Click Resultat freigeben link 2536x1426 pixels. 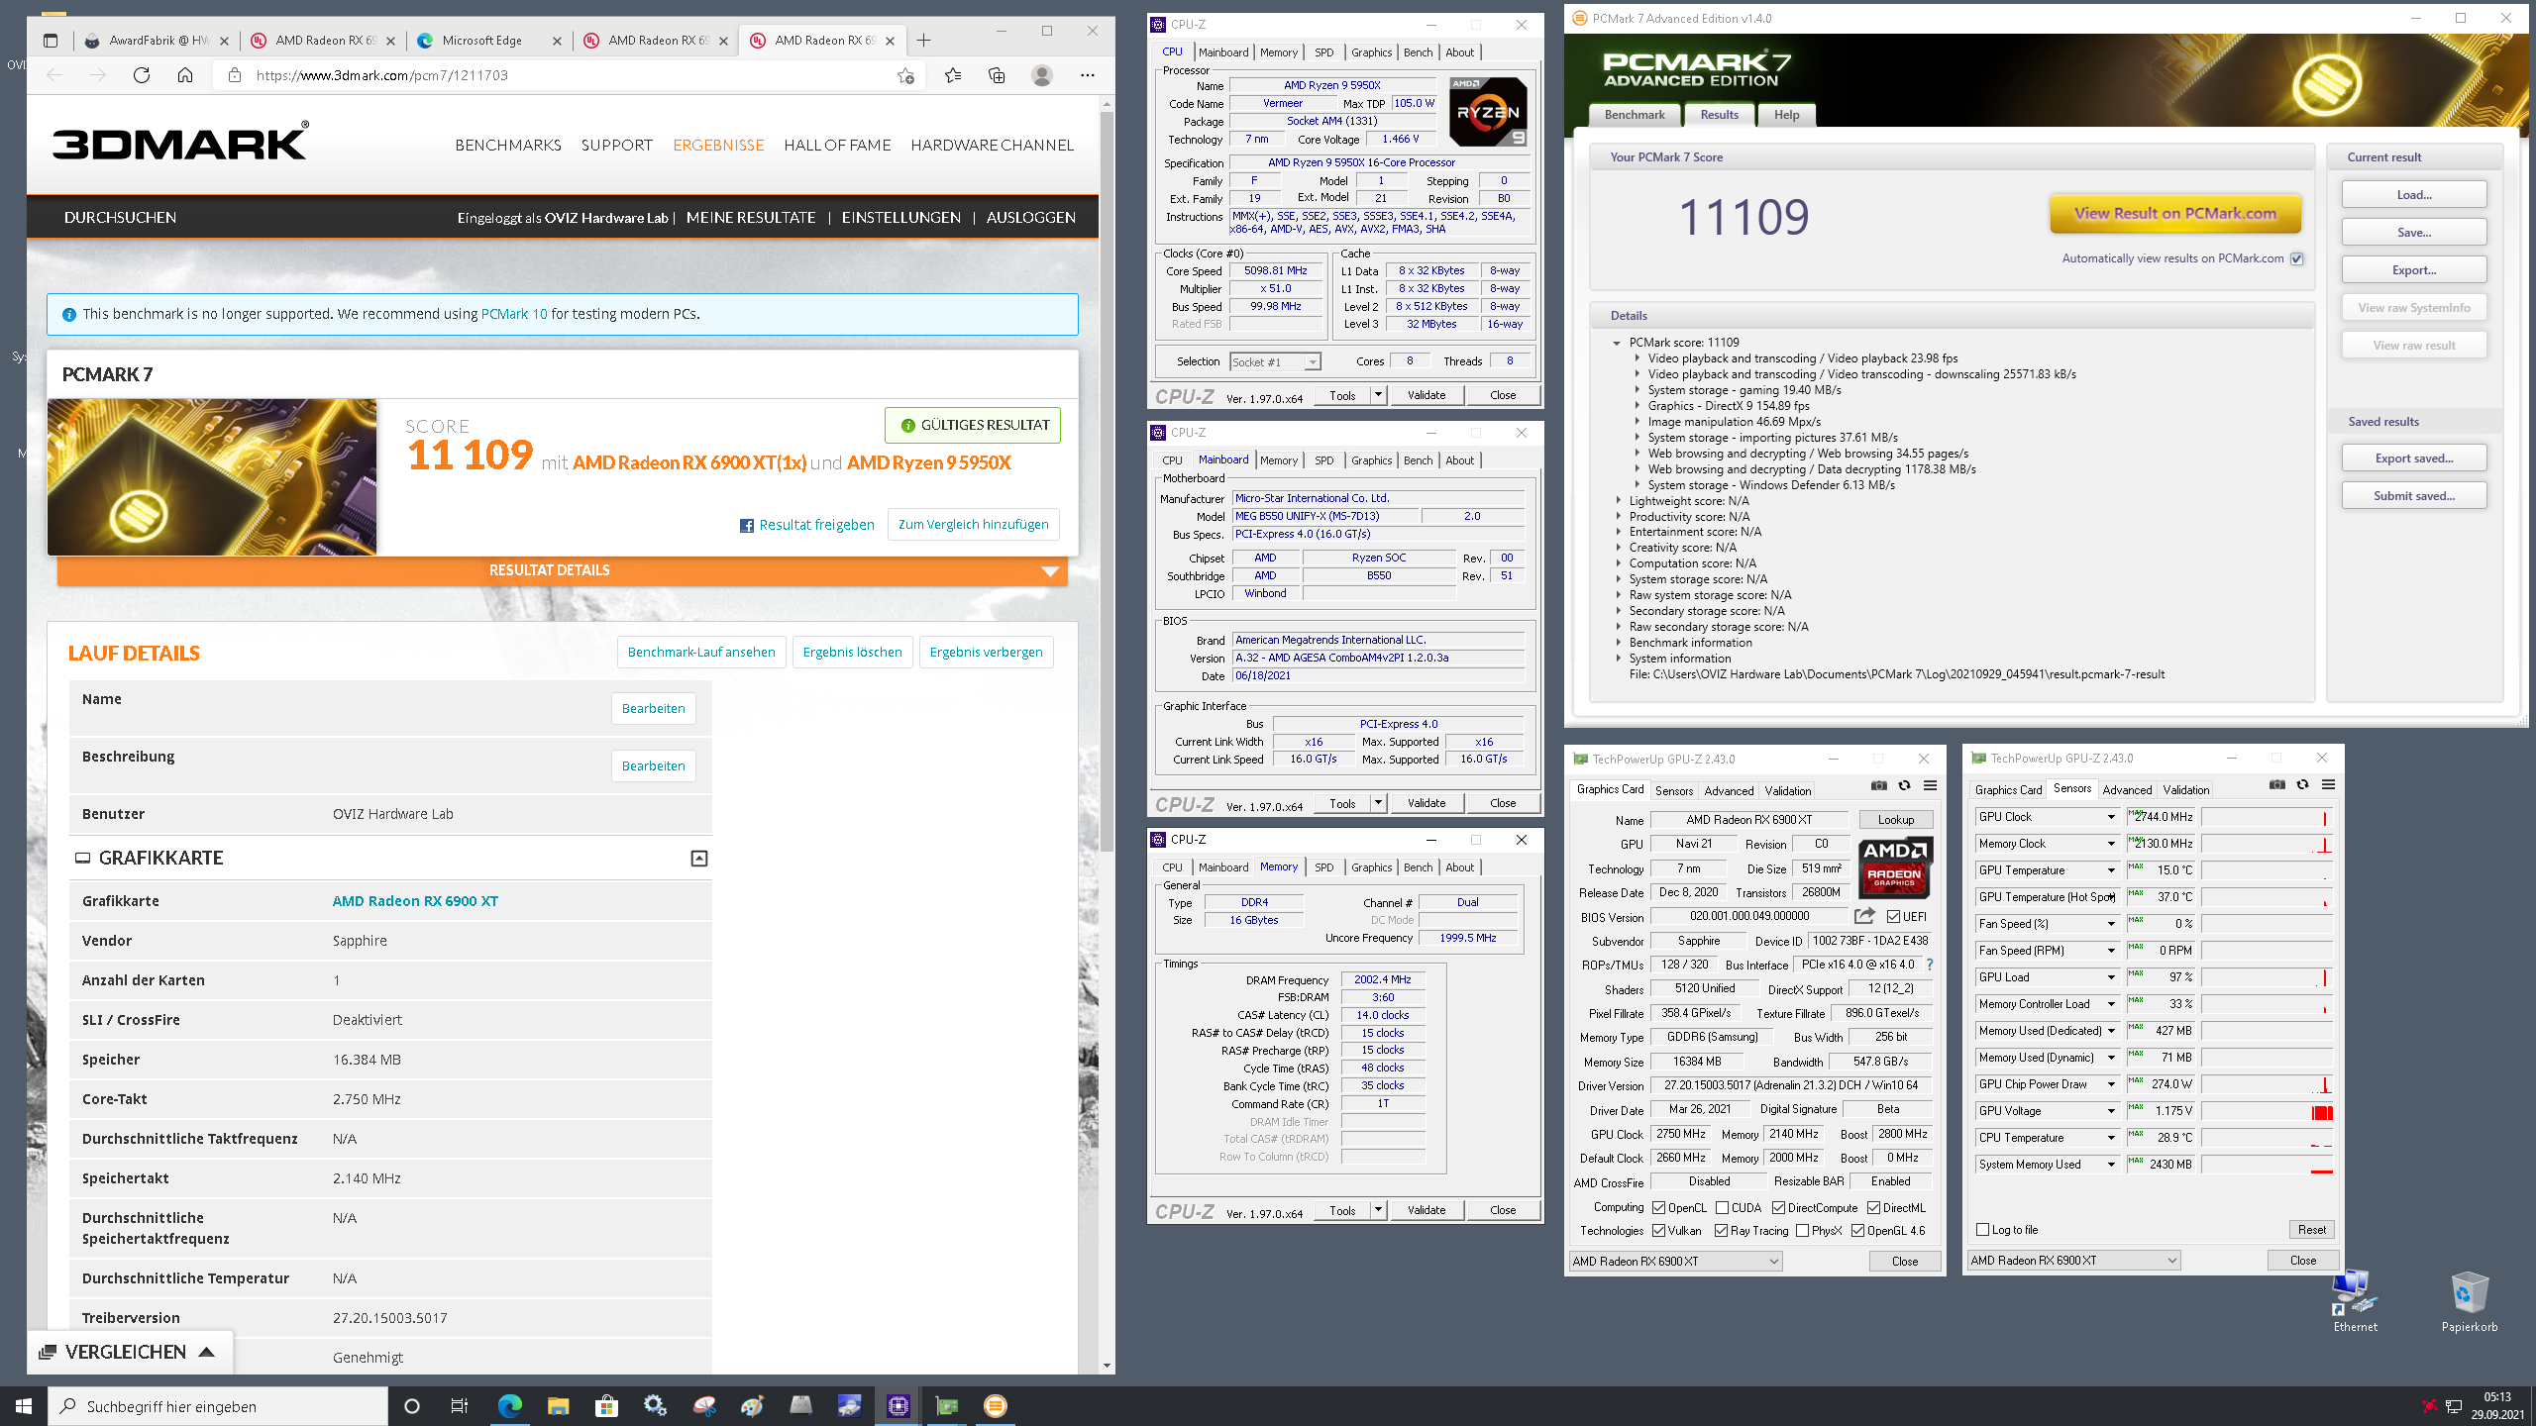pyautogui.click(x=806, y=525)
